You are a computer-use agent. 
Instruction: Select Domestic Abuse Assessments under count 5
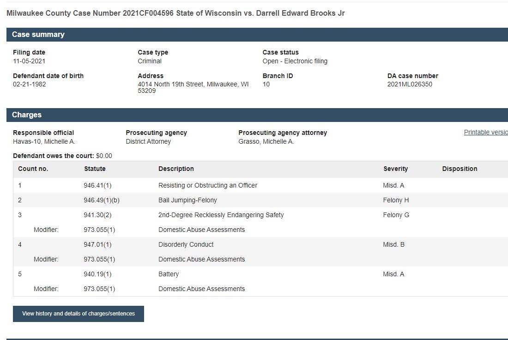[201, 289]
